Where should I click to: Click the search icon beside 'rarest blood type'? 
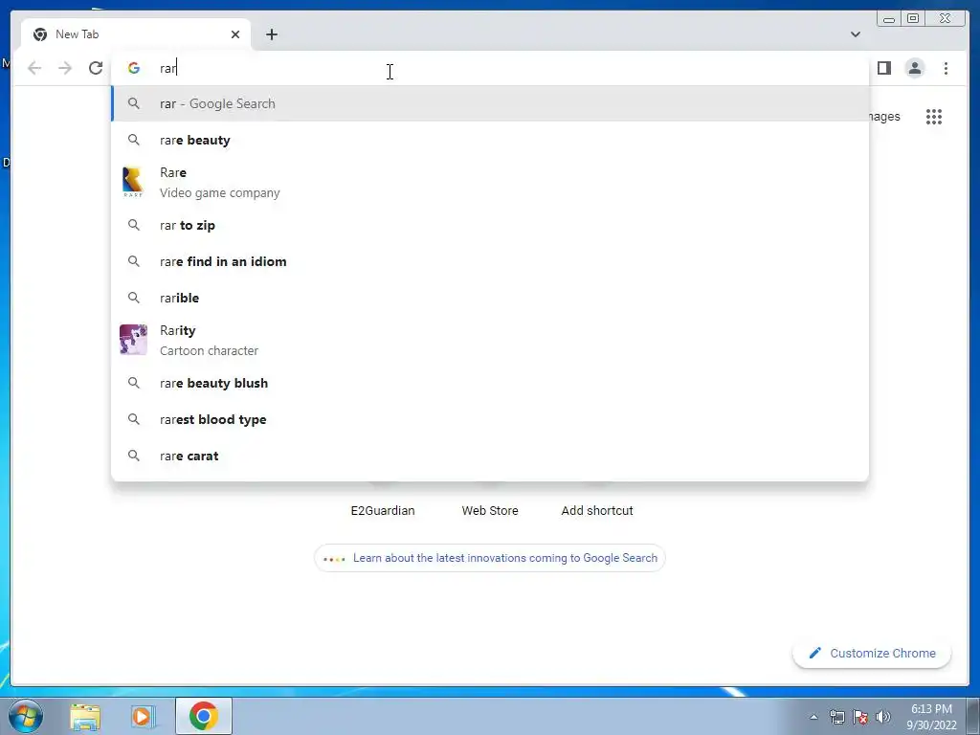click(x=134, y=419)
